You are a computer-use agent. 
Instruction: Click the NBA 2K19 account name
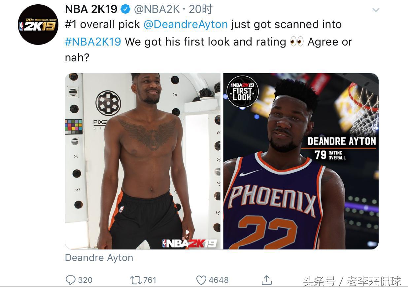click(x=91, y=9)
